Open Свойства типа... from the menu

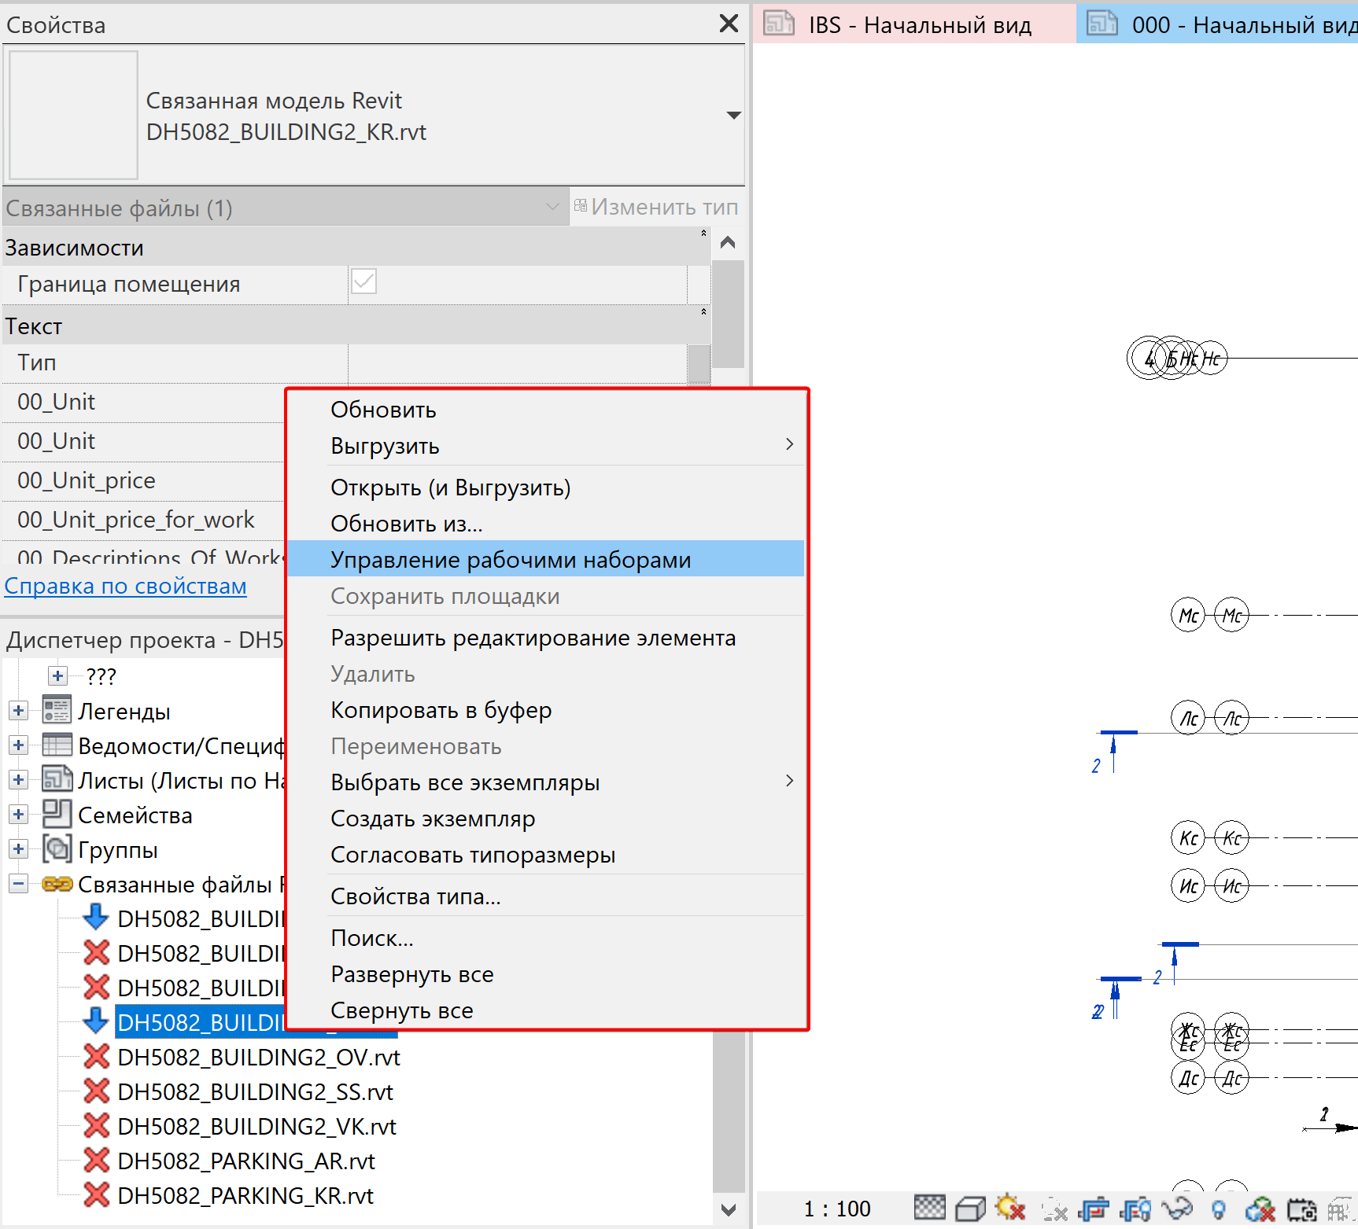click(546, 896)
